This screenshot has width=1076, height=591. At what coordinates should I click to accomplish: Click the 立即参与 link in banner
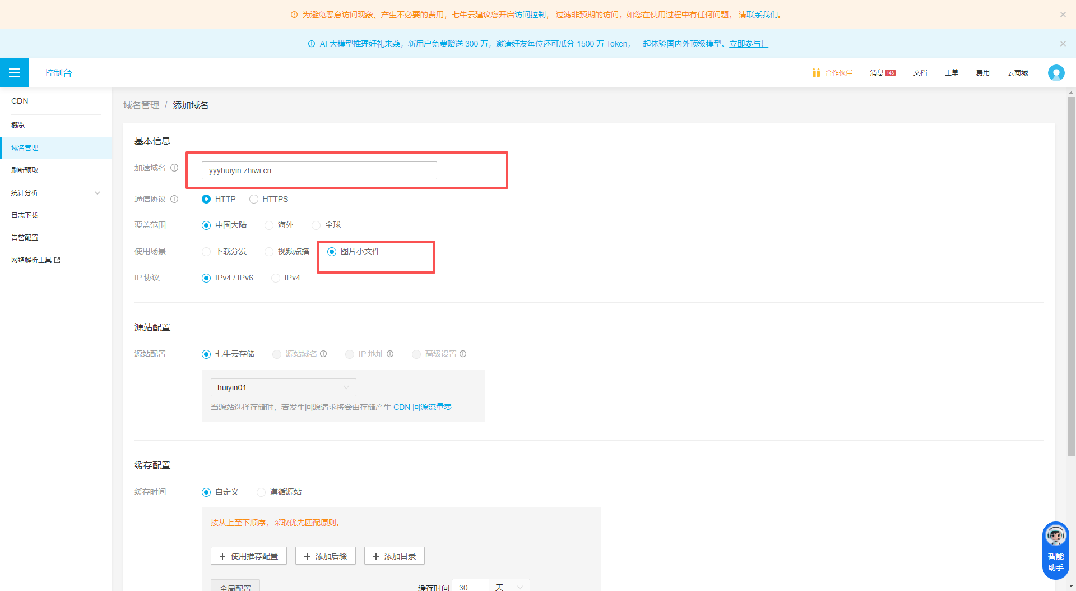(748, 44)
